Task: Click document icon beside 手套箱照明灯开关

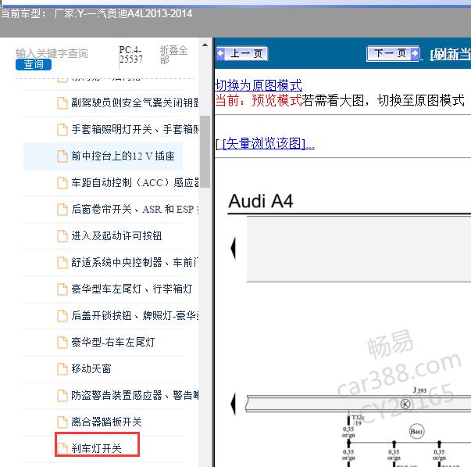Action: click(x=62, y=130)
